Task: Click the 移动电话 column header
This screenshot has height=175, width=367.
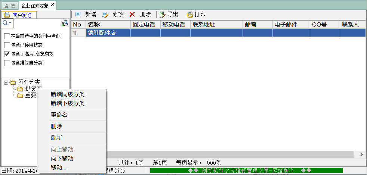Action: [175, 25]
